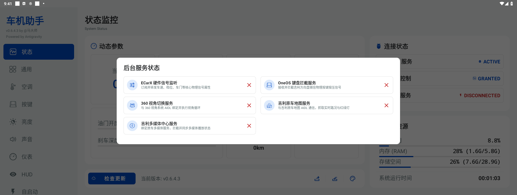517x195 pixels.
Task: Click red X status for 360 视角切换服务
Action: click(x=249, y=106)
